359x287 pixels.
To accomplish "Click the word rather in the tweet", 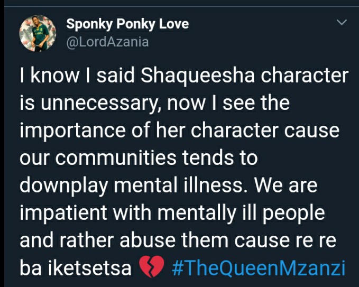I will (x=87, y=240).
